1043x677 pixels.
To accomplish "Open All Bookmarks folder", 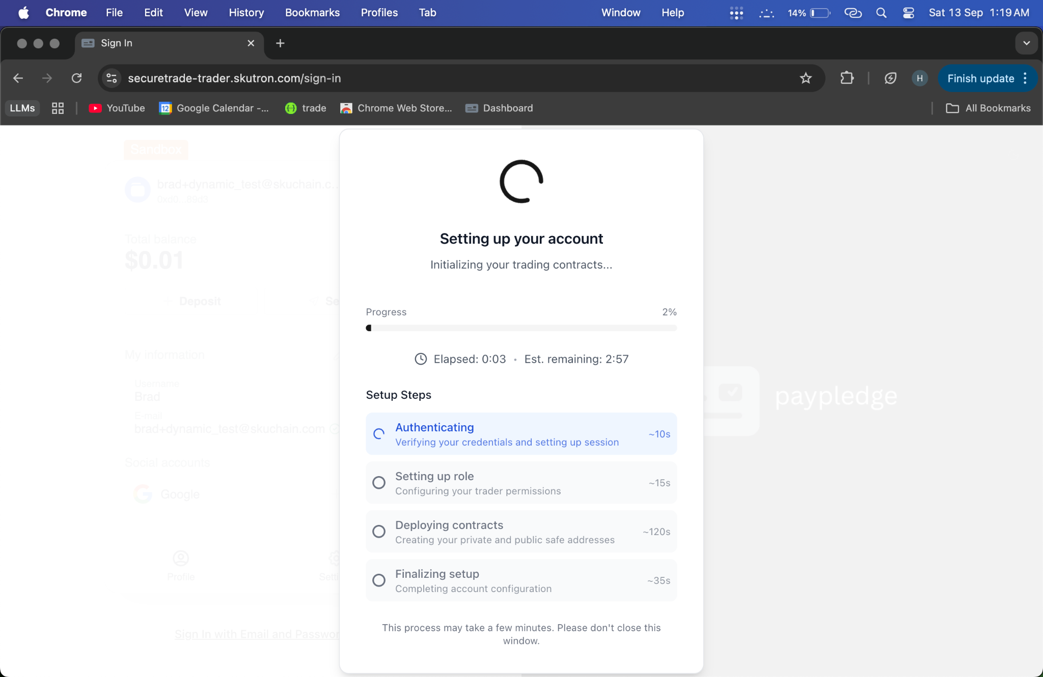I will [x=988, y=108].
